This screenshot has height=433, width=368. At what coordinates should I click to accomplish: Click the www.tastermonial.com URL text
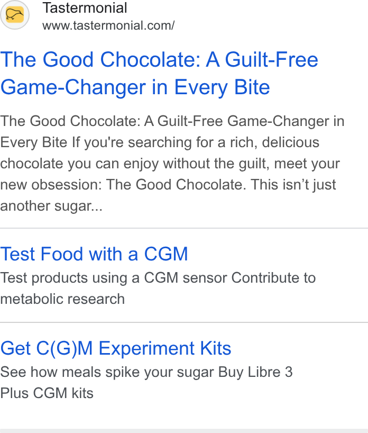coord(108,25)
